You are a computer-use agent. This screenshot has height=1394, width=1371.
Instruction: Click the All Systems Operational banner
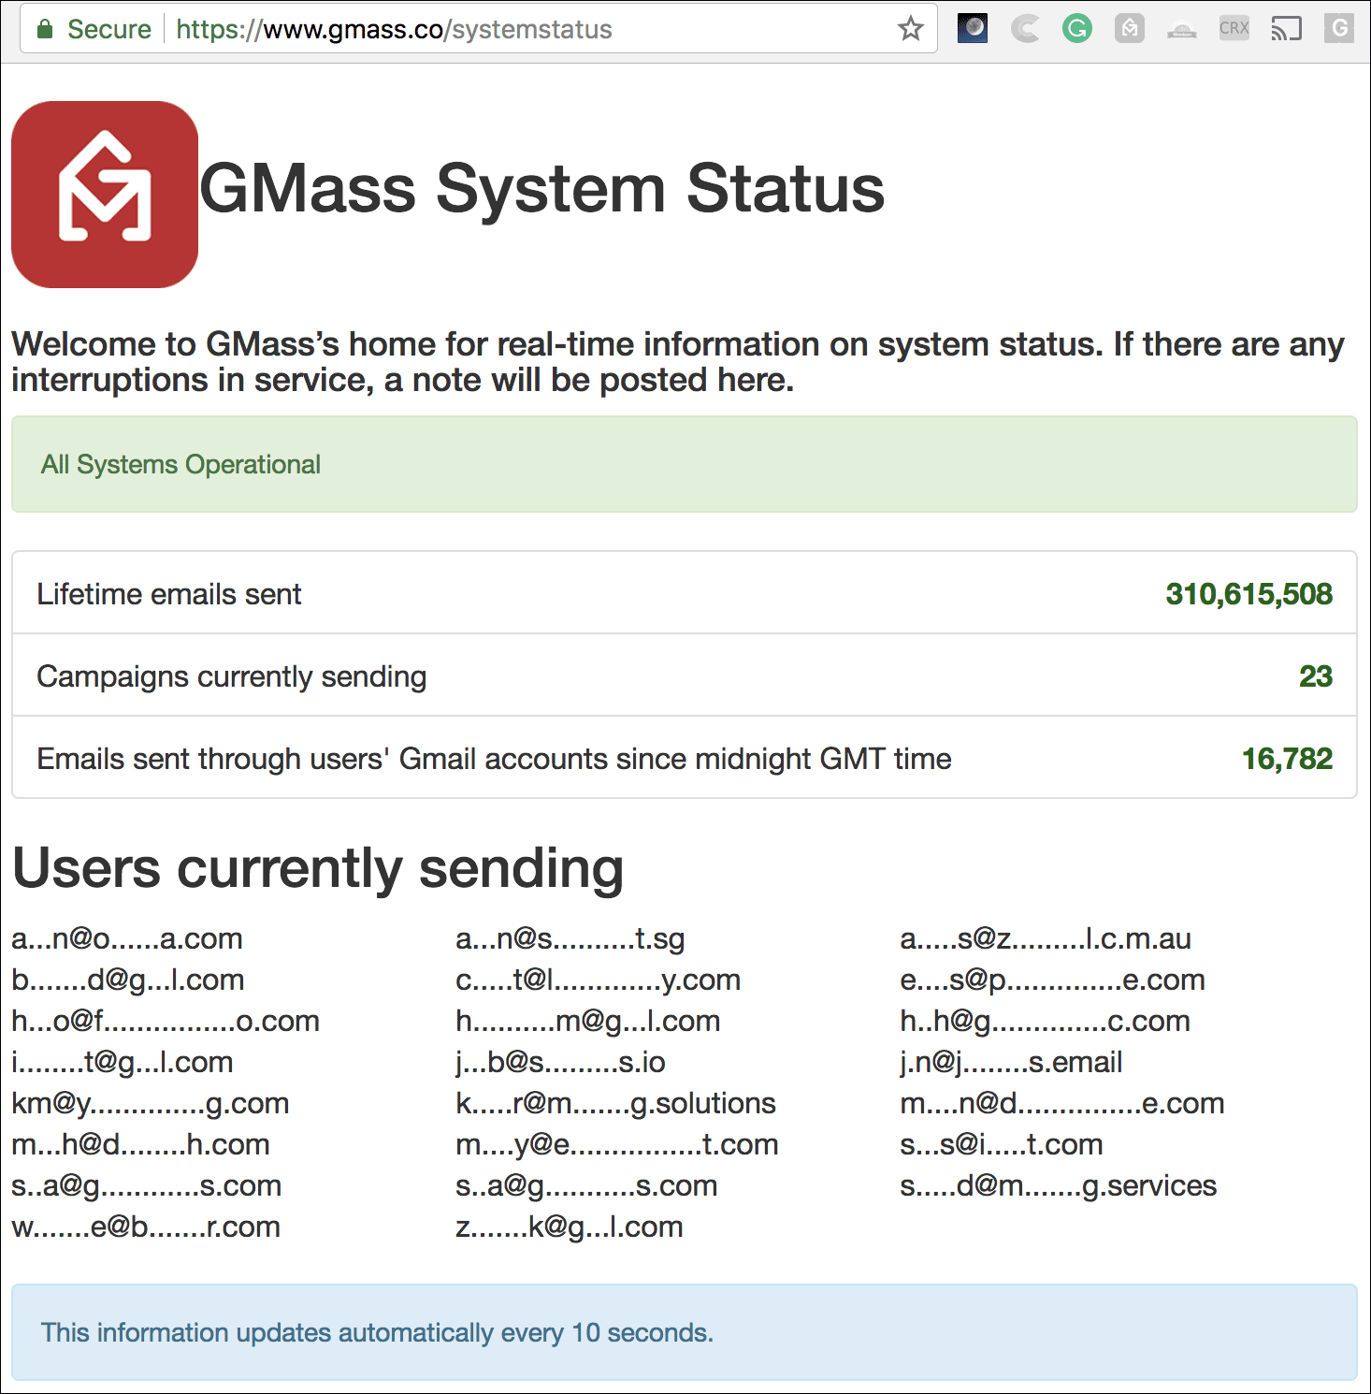(684, 464)
